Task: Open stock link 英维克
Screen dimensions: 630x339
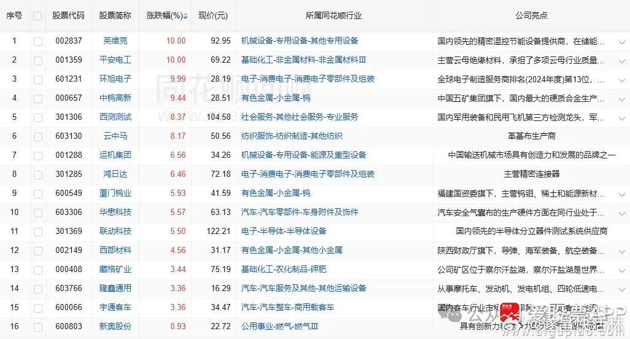Action: click(115, 41)
